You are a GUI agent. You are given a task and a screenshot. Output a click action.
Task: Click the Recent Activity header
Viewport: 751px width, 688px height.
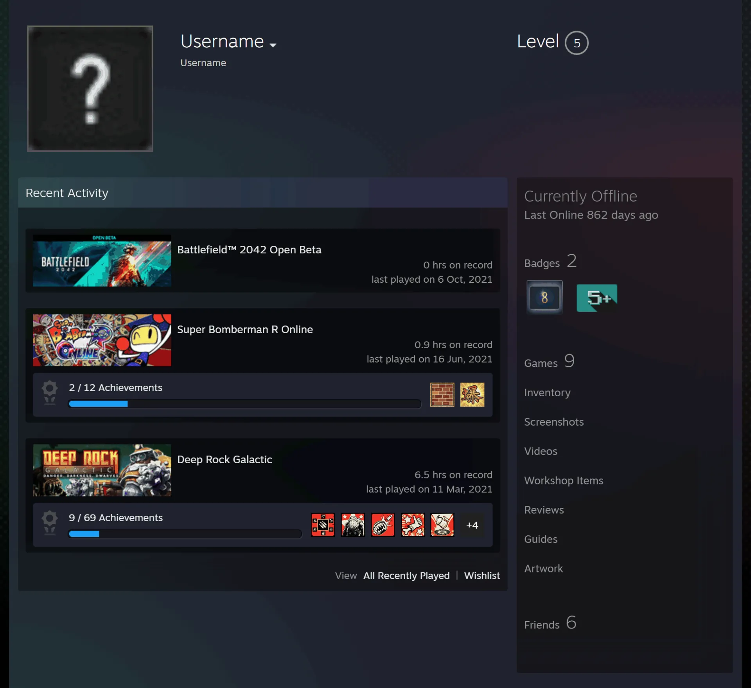tap(262, 193)
